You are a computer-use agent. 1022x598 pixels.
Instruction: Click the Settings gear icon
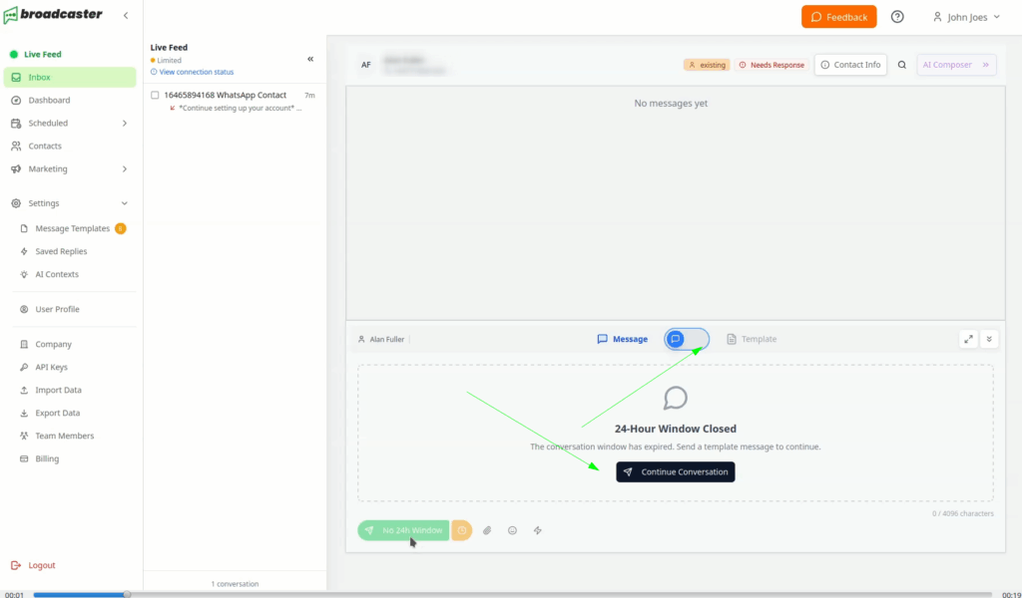[x=16, y=203]
